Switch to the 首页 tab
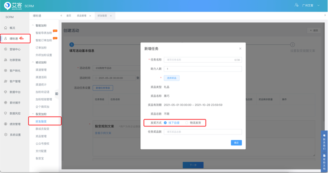Image resolution: width=328 pixels, height=173 pixels. [69, 15]
